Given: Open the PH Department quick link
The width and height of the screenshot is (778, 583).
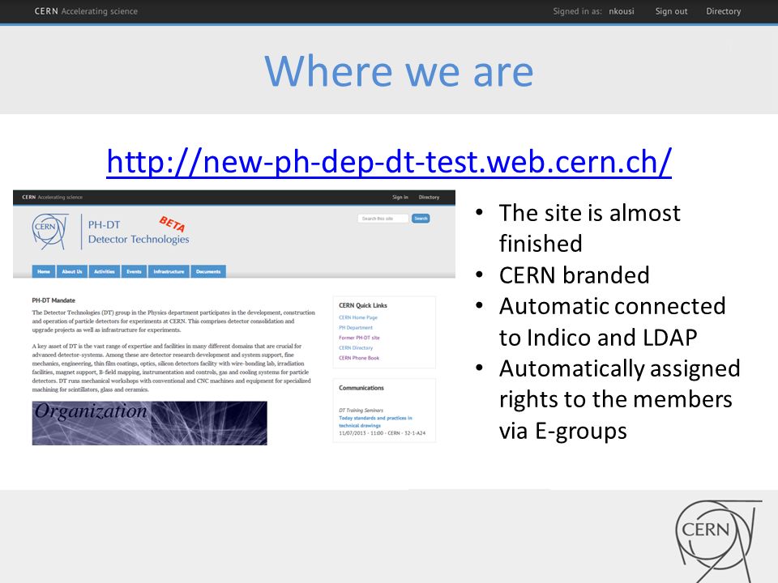Looking at the screenshot, I should 356,327.
